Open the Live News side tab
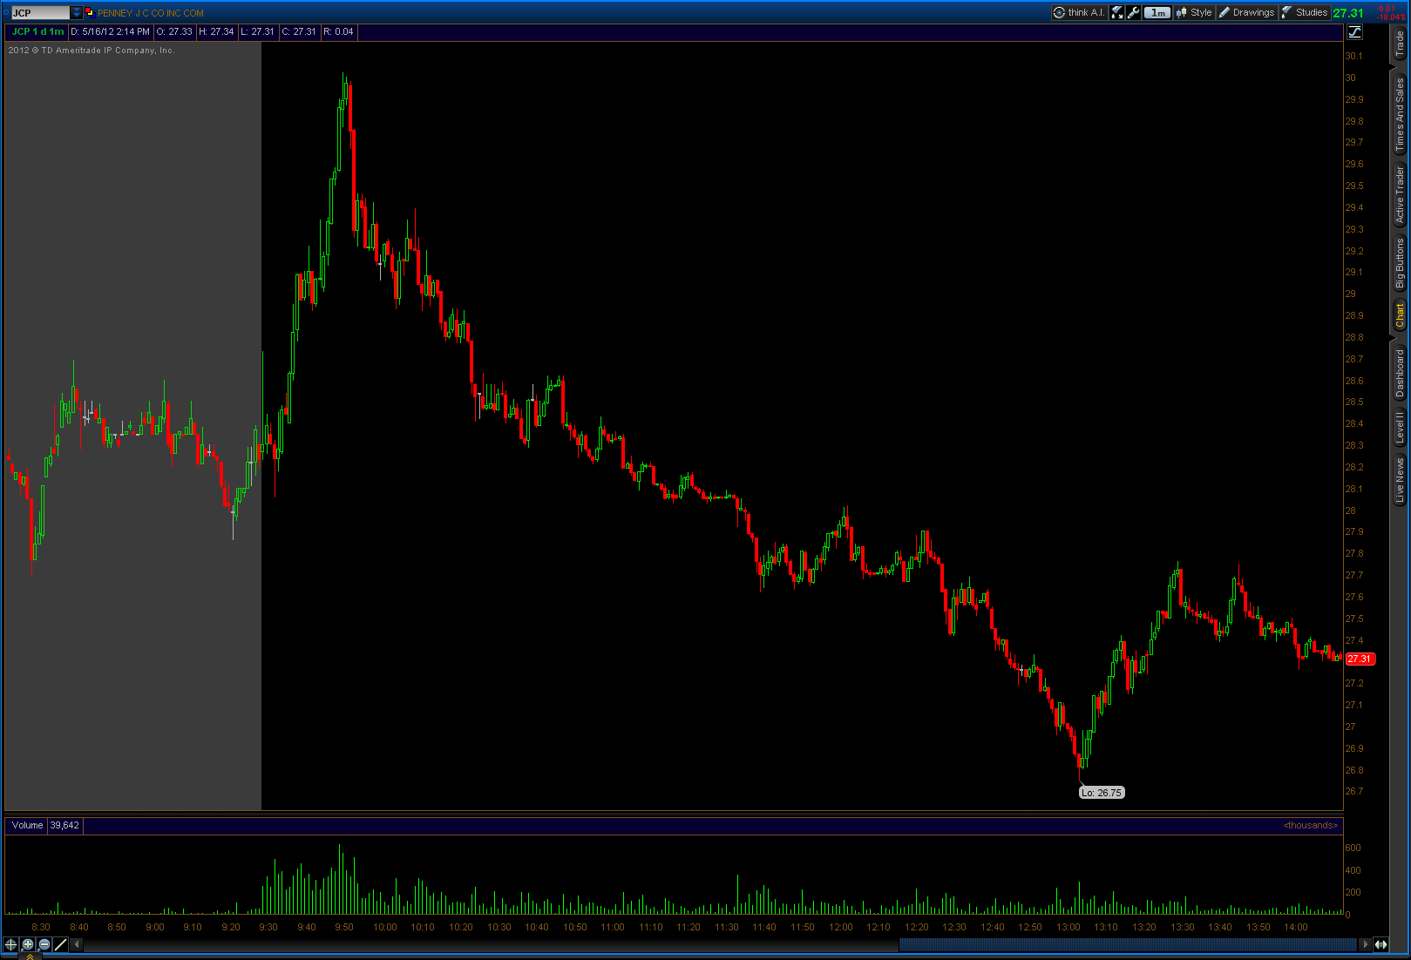 point(1400,481)
